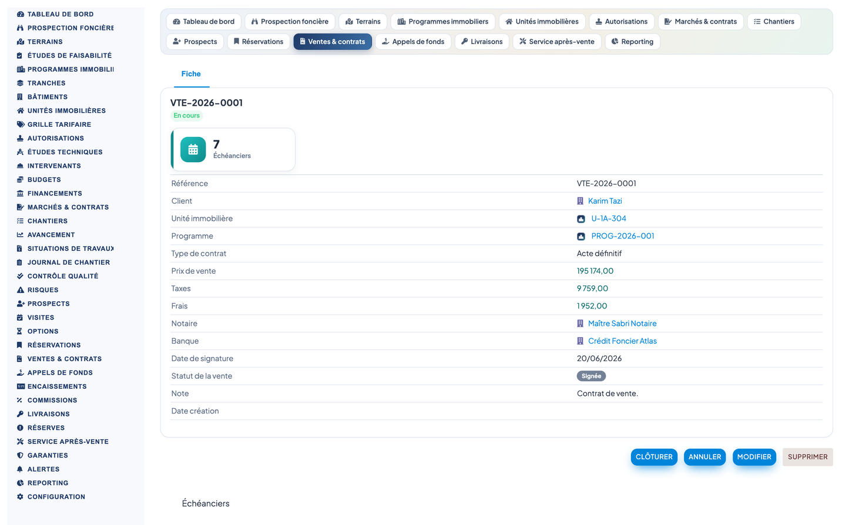Click the Configuration gear icon in sidebar
Image resolution: width=849 pixels, height=525 pixels.
point(20,497)
